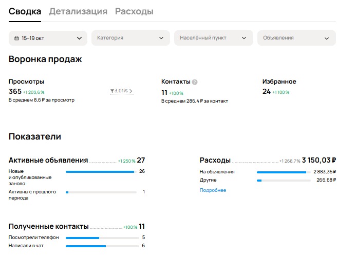This screenshot has width=356, height=258.
Task: Follow the Подробнее link under expenses
Action: pos(213,190)
